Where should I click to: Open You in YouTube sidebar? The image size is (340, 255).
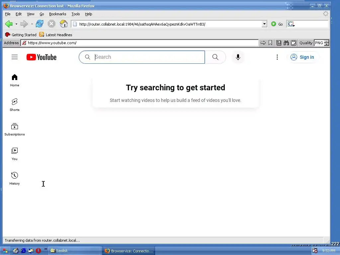[15, 154]
